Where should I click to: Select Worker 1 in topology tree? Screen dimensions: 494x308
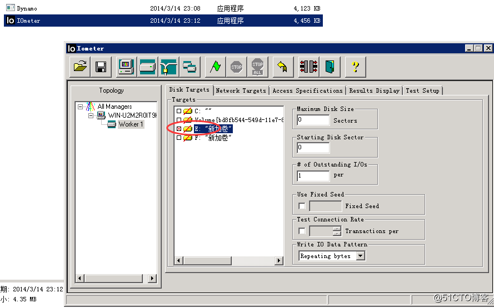131,124
